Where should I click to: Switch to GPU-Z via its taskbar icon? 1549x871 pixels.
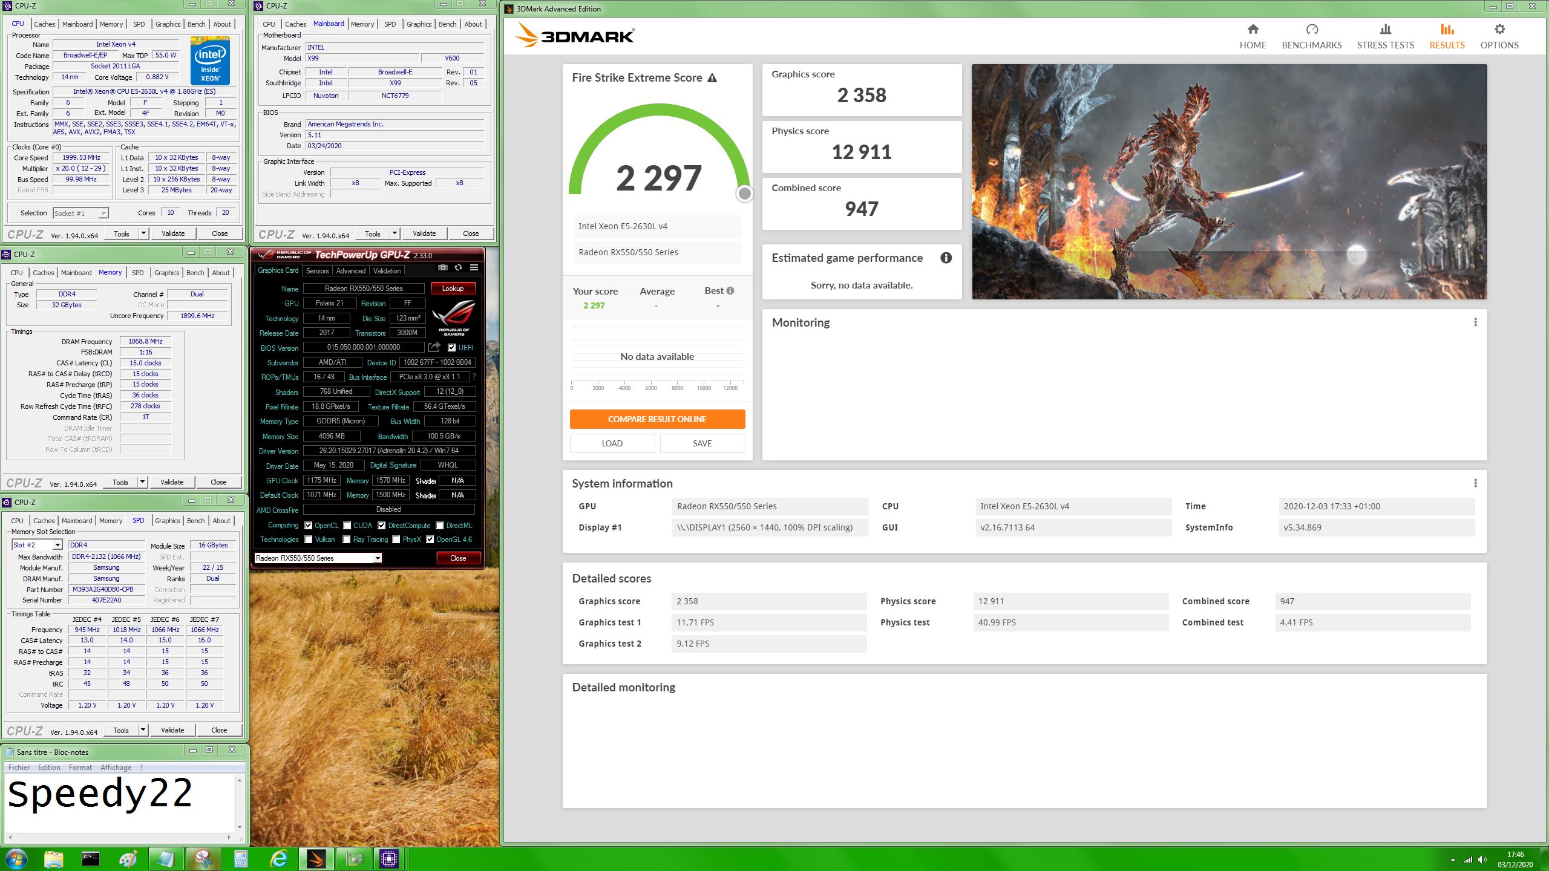click(354, 859)
